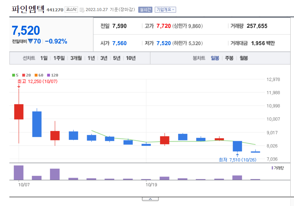Viewport: 294px width, 206px height.
Task: Click the 저가 7,520 value
Action: 163,43
